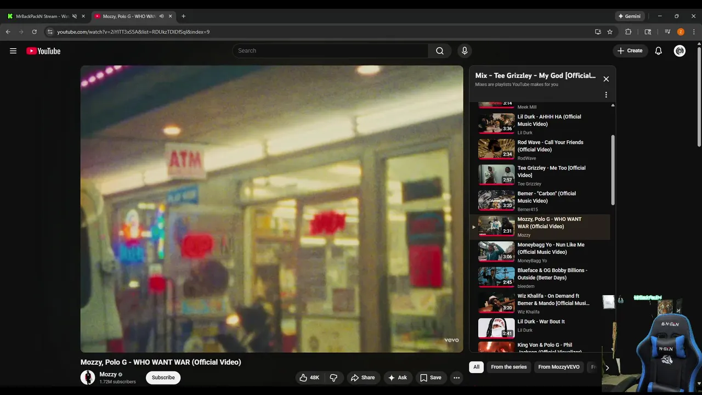Viewport: 702px width, 395px height.
Task: Click the Mix - Tee Grizzley playlist title
Action: pyautogui.click(x=535, y=76)
